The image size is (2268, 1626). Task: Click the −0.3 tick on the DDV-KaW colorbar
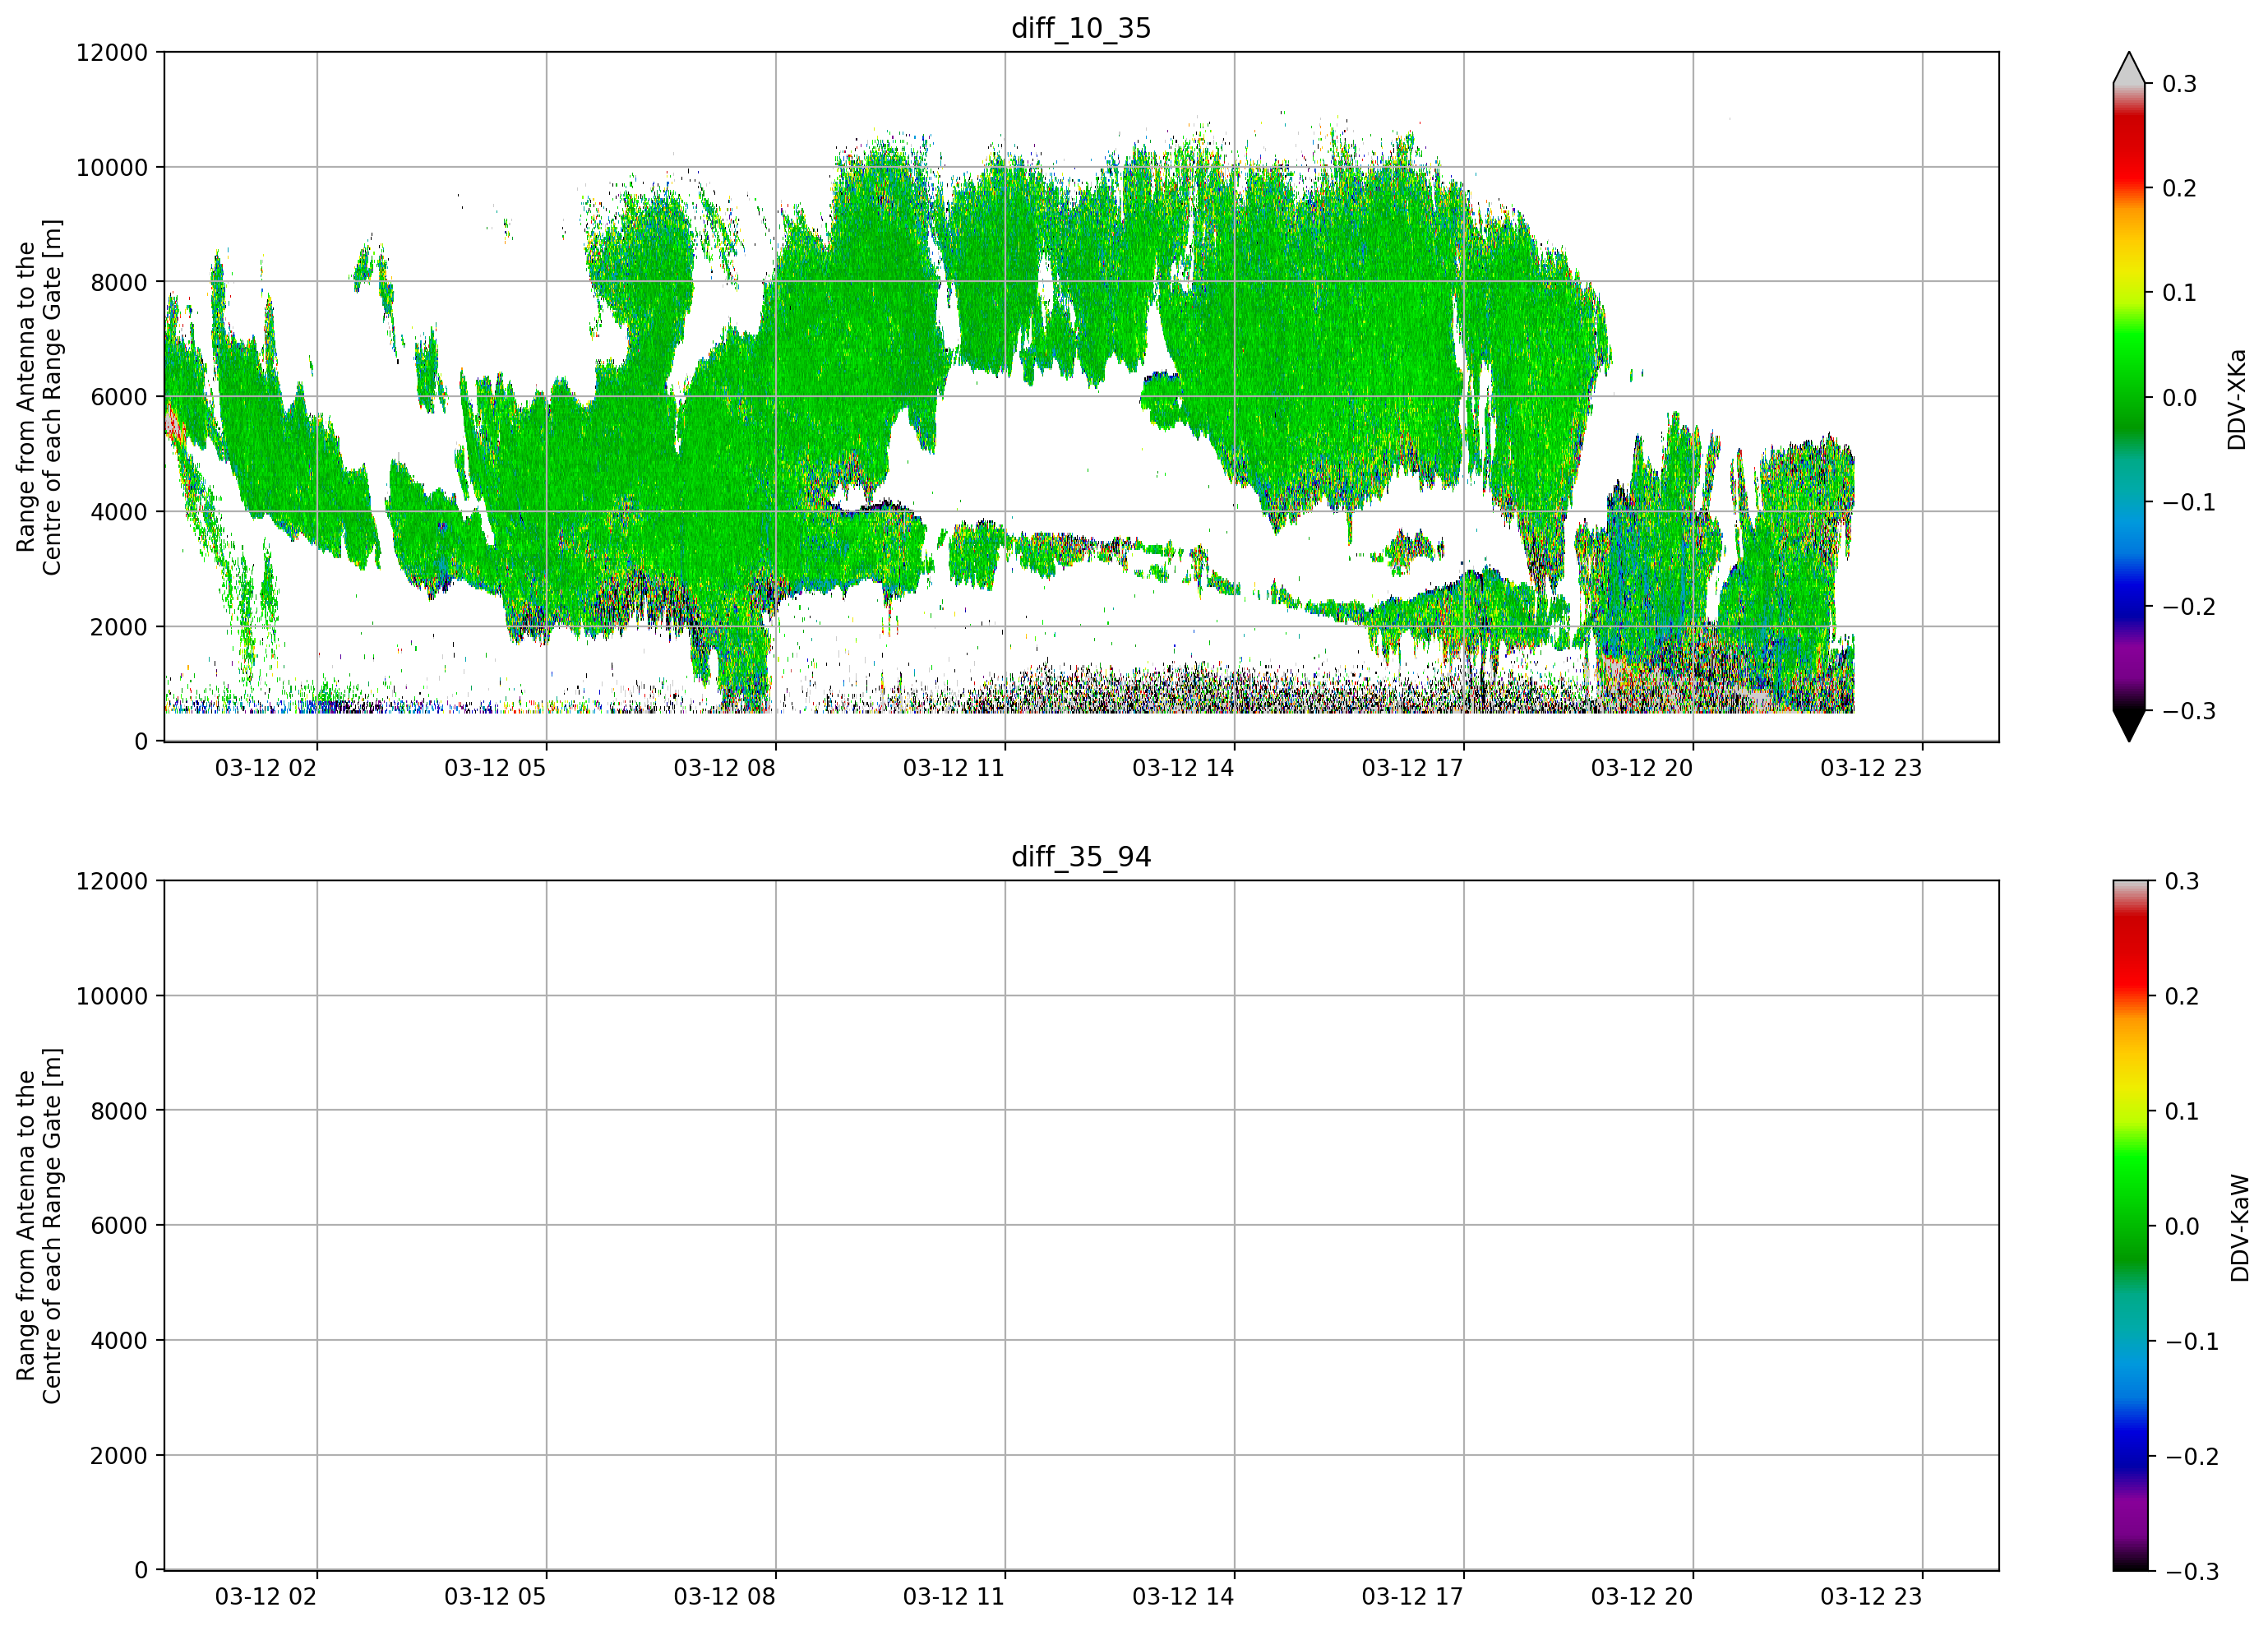[2192, 1571]
